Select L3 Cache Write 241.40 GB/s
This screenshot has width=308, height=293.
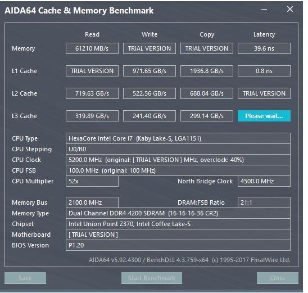(150, 116)
